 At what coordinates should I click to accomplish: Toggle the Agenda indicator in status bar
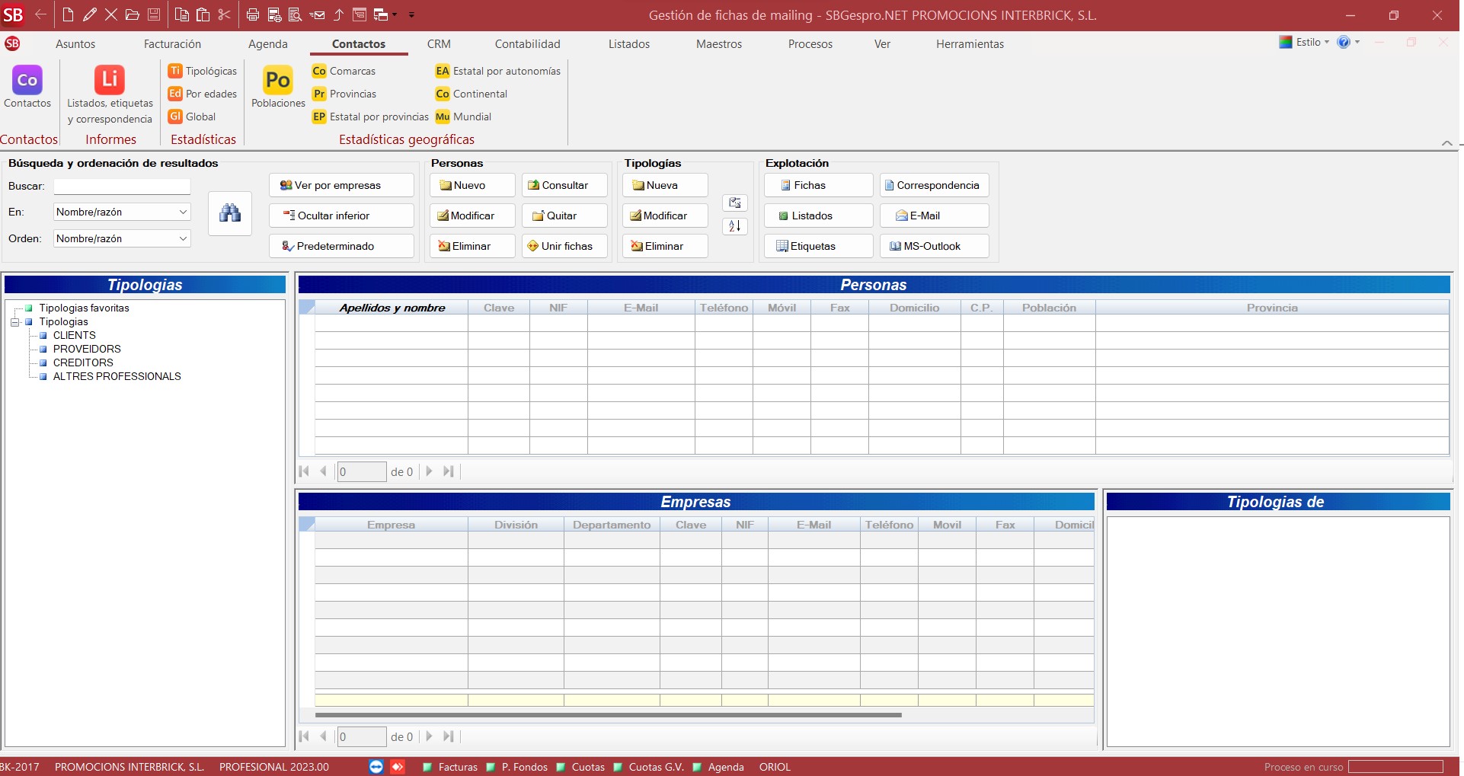(697, 767)
